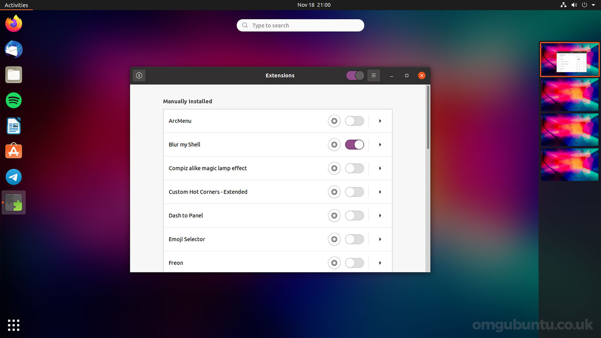
Task: Expand the Emoji Selector row details
Action: tap(380, 239)
